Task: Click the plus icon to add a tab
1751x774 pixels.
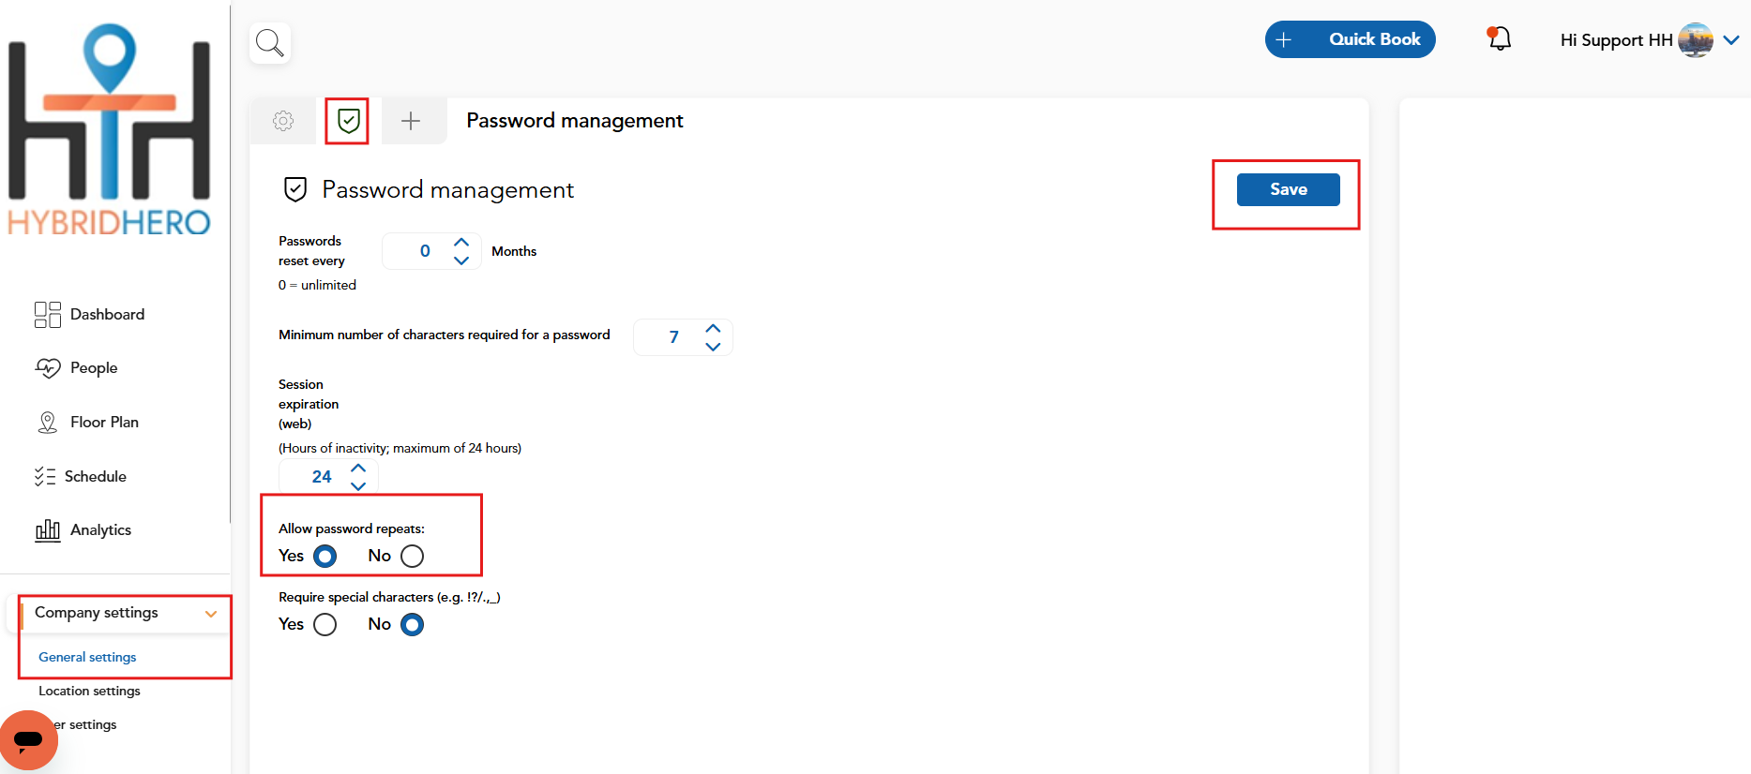Action: click(x=411, y=120)
